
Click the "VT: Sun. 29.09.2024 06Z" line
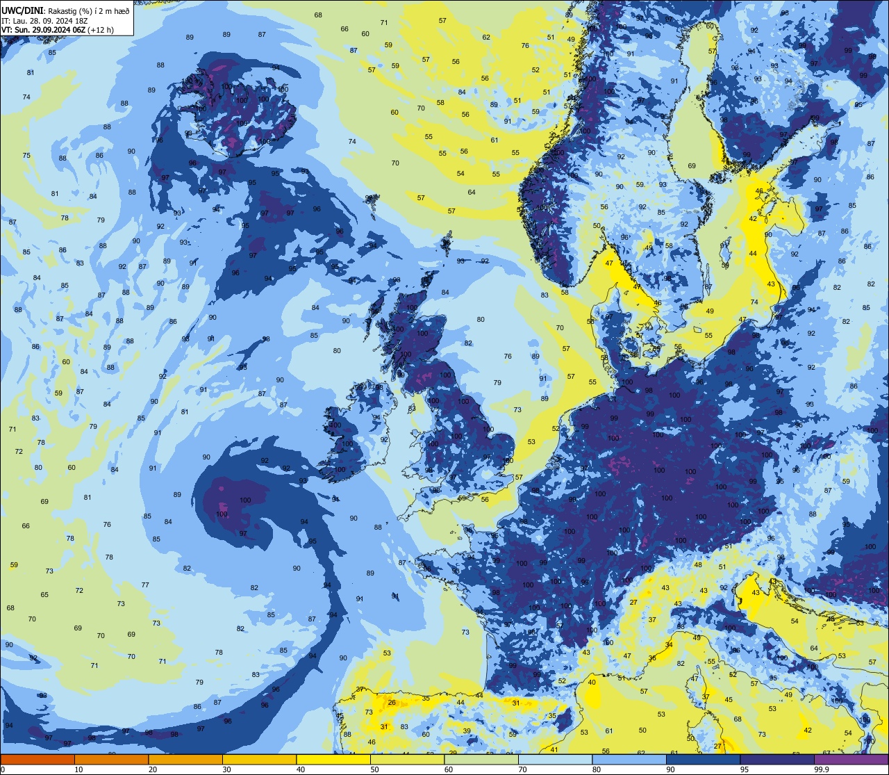click(x=43, y=31)
